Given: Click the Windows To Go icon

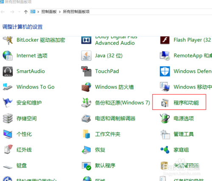Looking at the screenshot, I should click(x=8, y=87).
